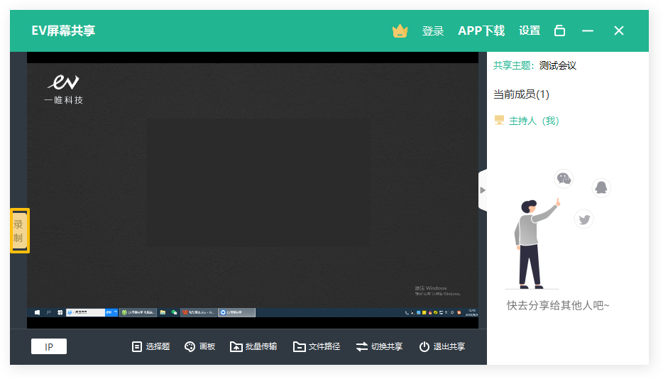Close the EV屏幕共享 window
This screenshot has width=663, height=379.
[619, 31]
